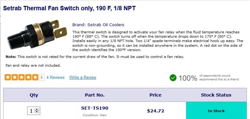The image size is (250, 119).
Task: Open the thermal switch product image
Action: [x=37, y=34]
